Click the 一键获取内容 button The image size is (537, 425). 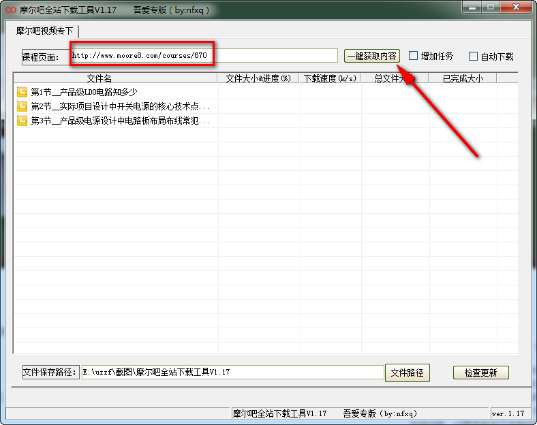[x=372, y=56]
